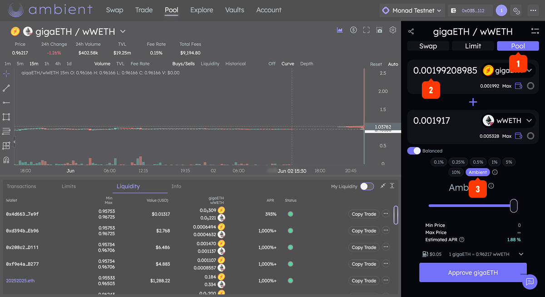Viewport: 545px width, 297px height.
Task: Click the chart type icon above chart
Action: coord(340,30)
